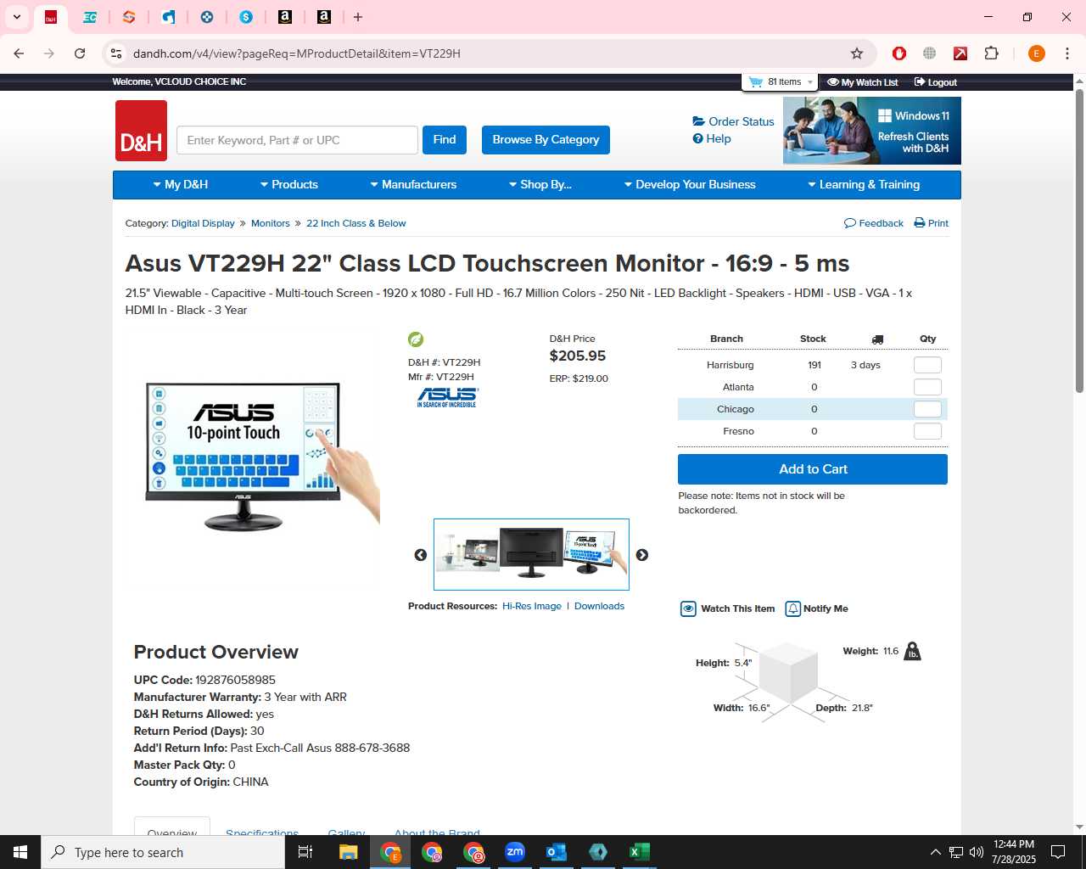Expand the My D&H menu
The height and width of the screenshot is (869, 1086).
[x=180, y=184]
